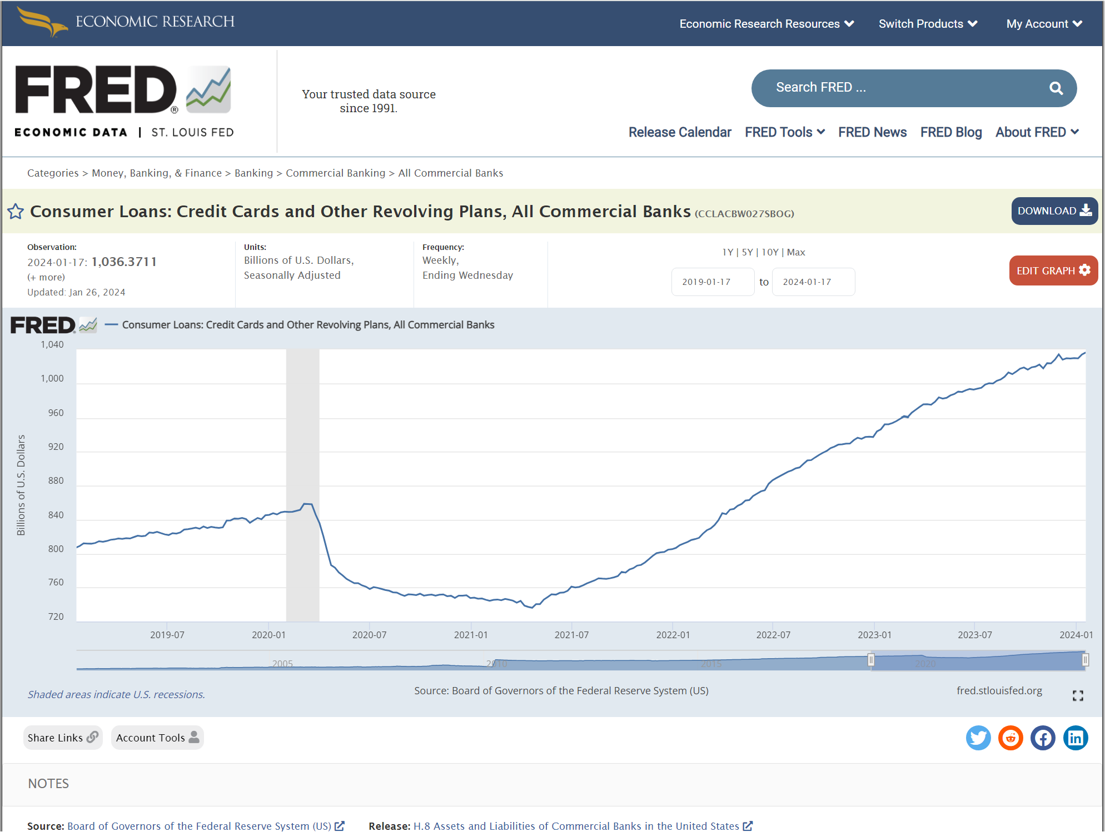Image resolution: width=1105 pixels, height=832 pixels.
Task: Select Max date range
Action: coord(796,252)
